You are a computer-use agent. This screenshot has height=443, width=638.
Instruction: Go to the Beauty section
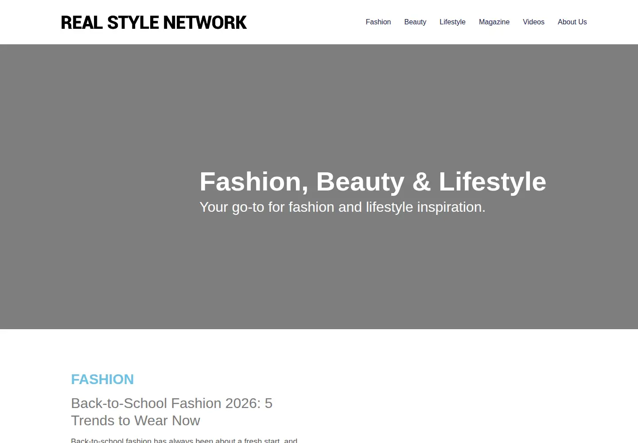(415, 22)
